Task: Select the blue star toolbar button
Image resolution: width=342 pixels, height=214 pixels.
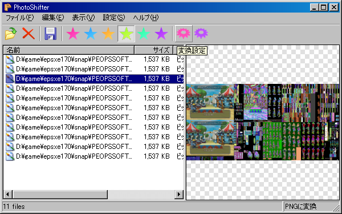Action: tap(91, 34)
